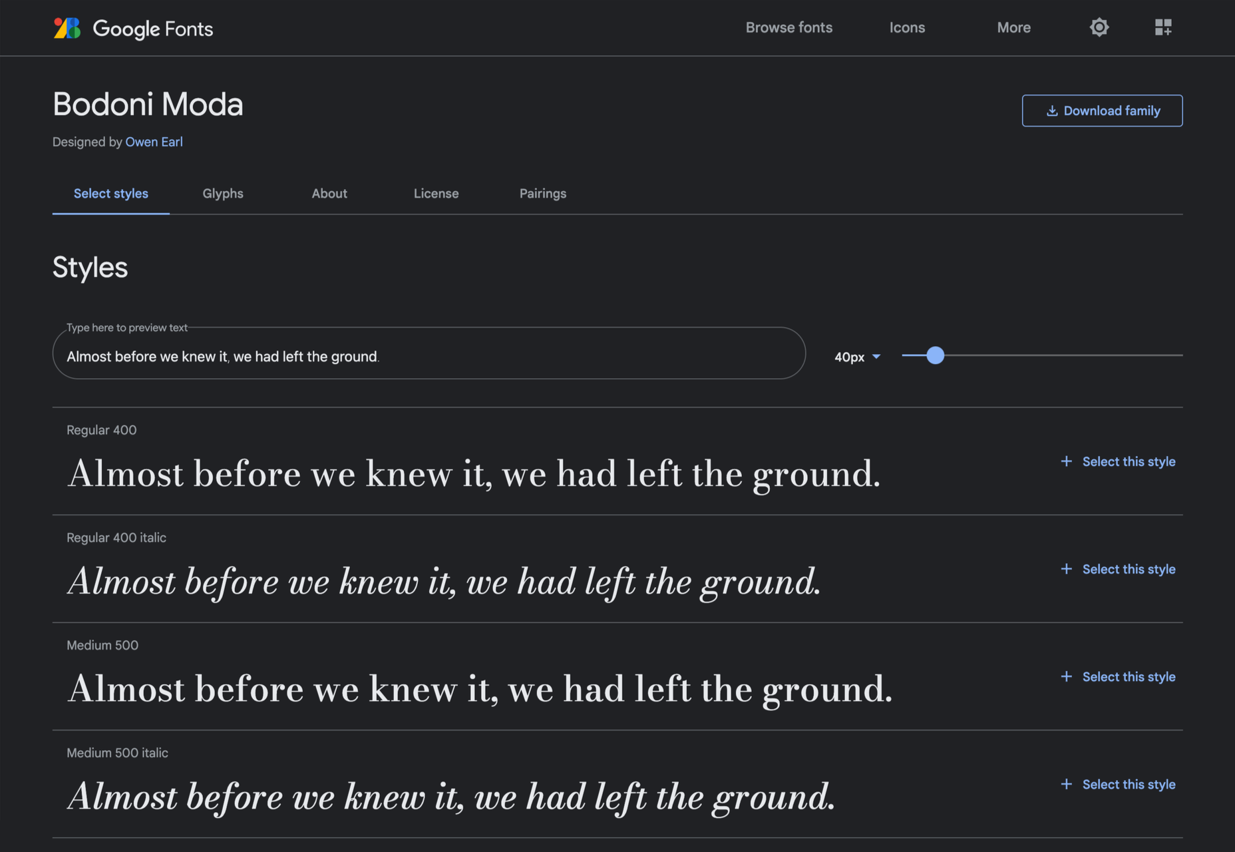Click Browse fonts in the header

point(789,28)
